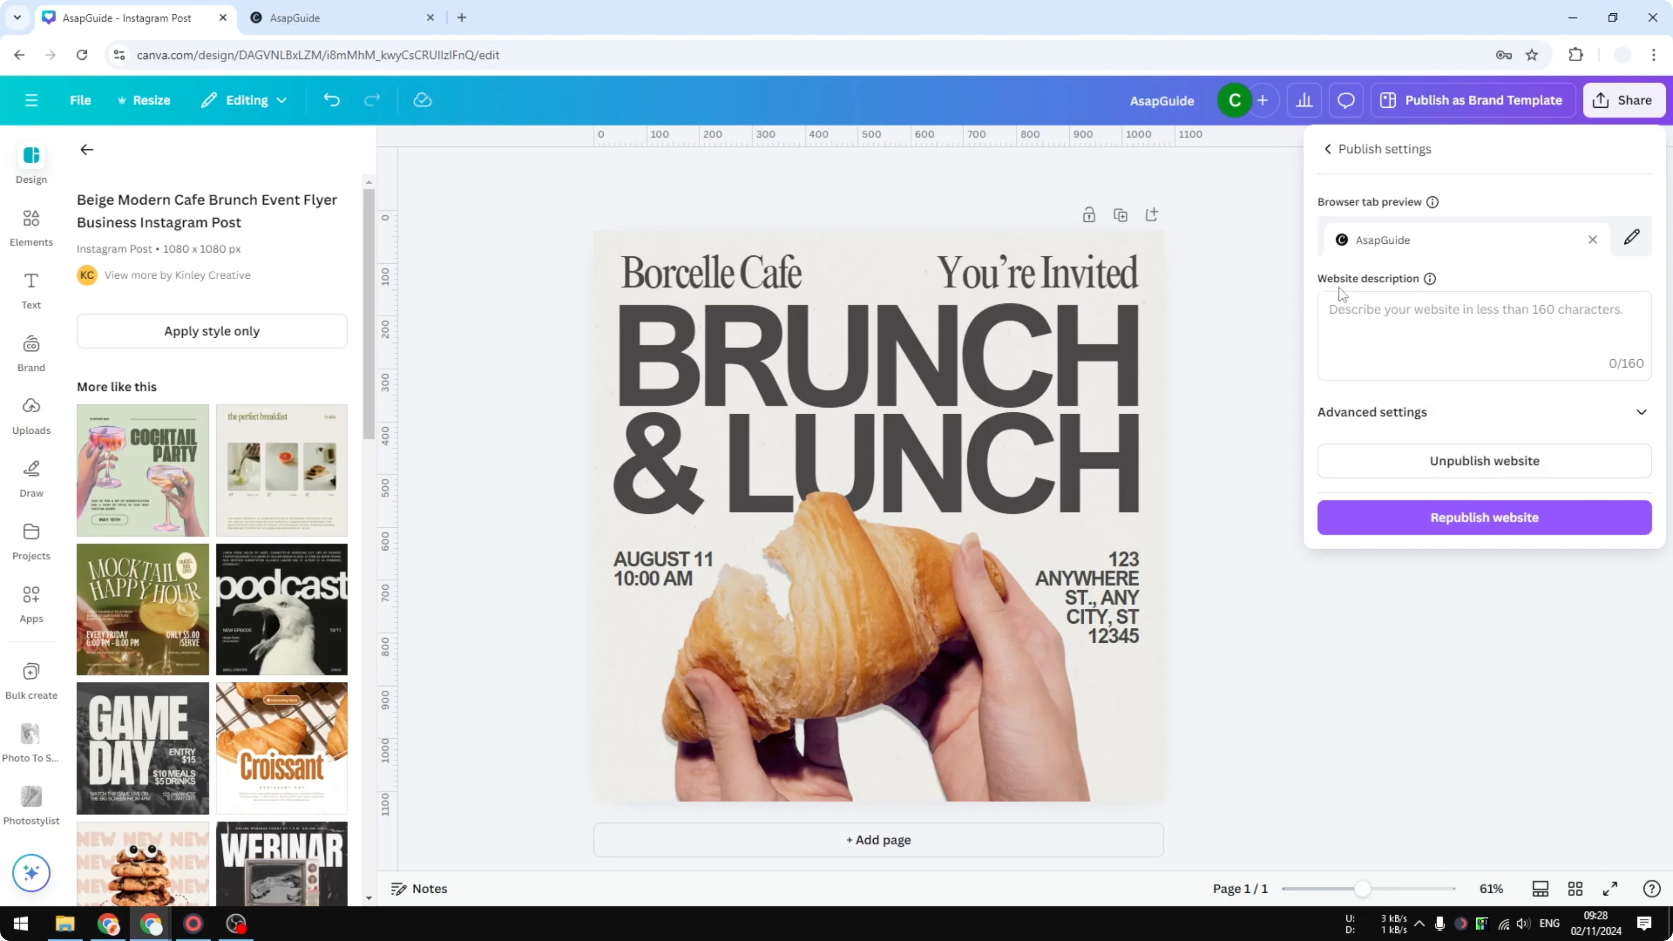
Task: Toggle the Notes panel
Action: coord(419,888)
